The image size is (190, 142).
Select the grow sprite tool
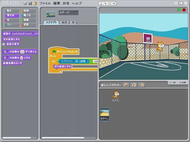110,4
